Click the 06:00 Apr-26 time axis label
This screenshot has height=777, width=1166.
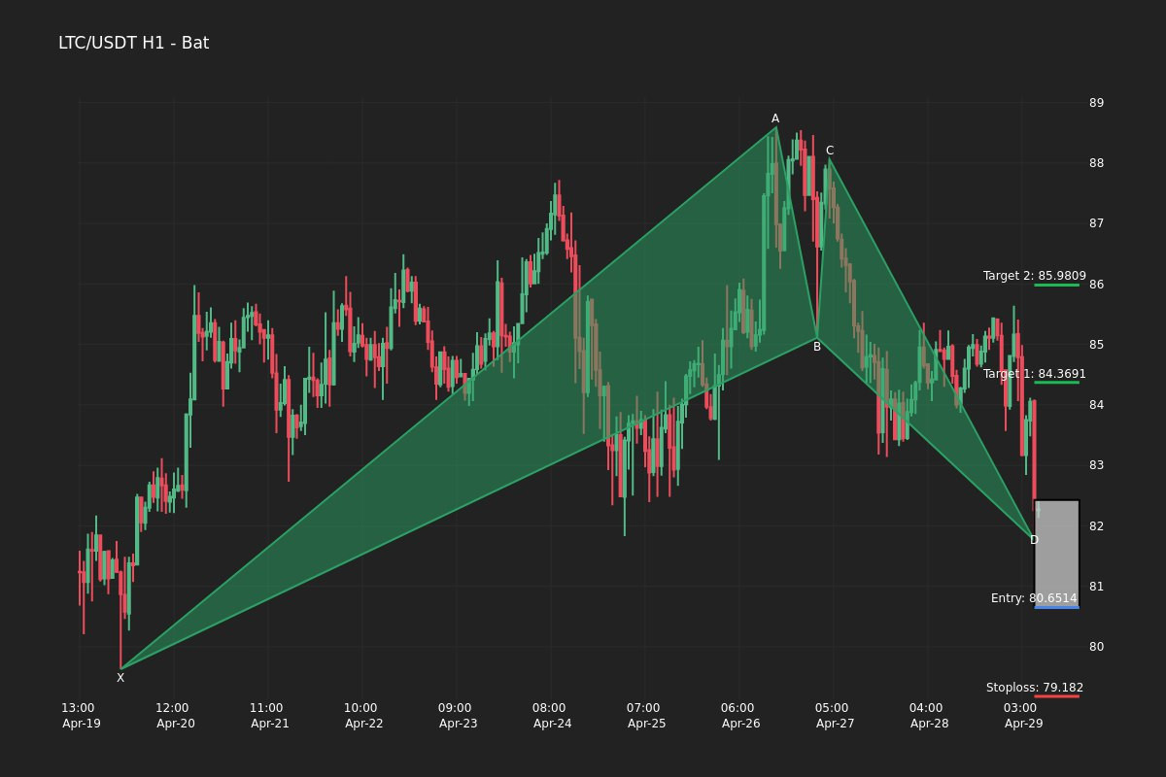[x=739, y=716]
